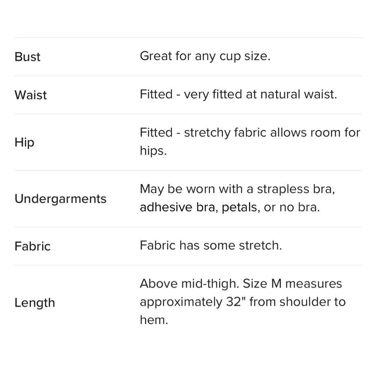Click the Bust row label

pos(27,57)
